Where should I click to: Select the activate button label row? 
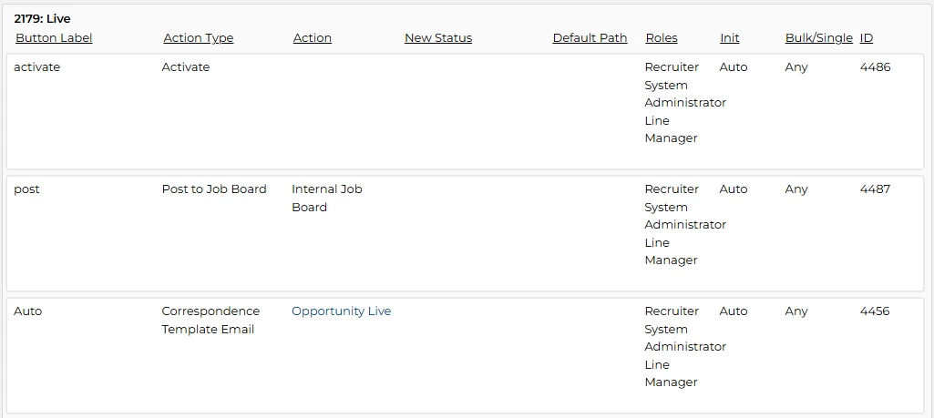[x=36, y=67]
